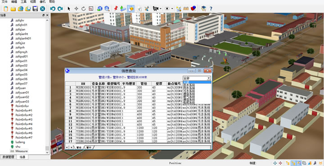The width and height of the screenshot is (324, 166).
Task: Select the four-arrow move tool
Action: [76, 9]
